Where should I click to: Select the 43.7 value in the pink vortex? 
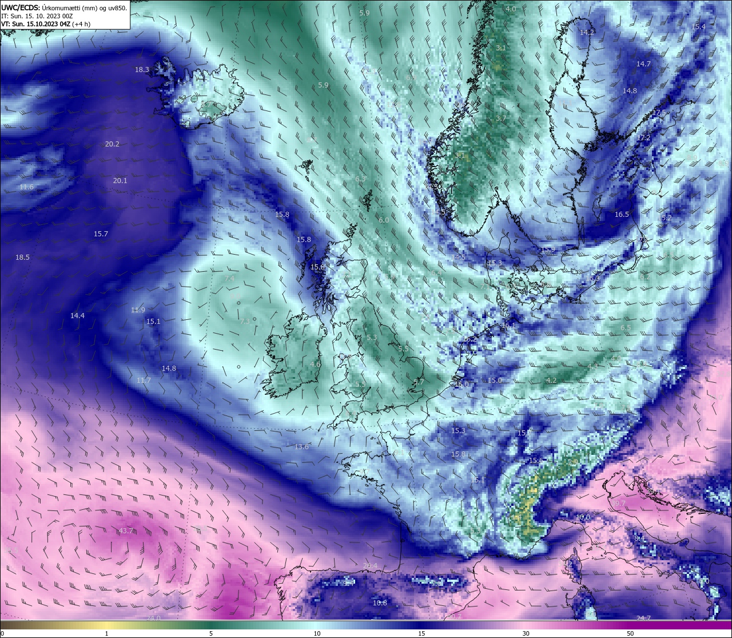click(x=126, y=531)
